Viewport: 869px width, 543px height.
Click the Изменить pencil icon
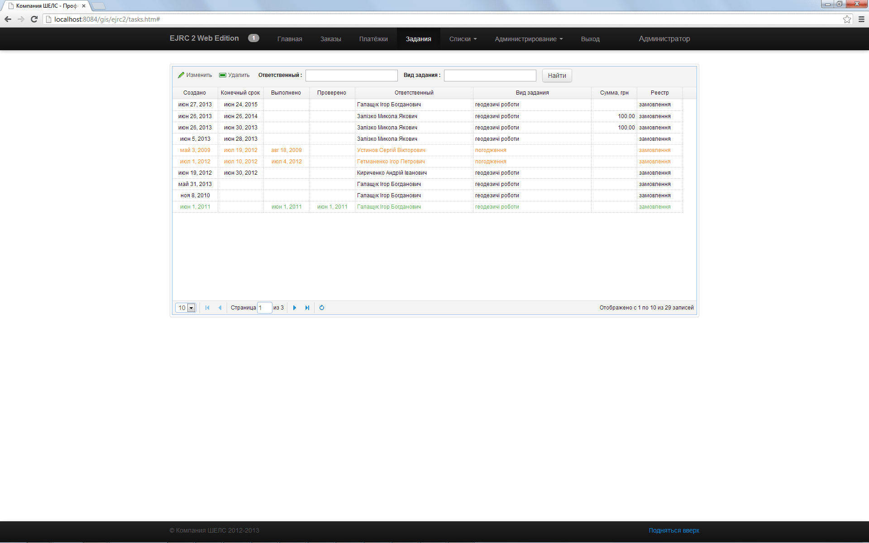[x=181, y=75]
